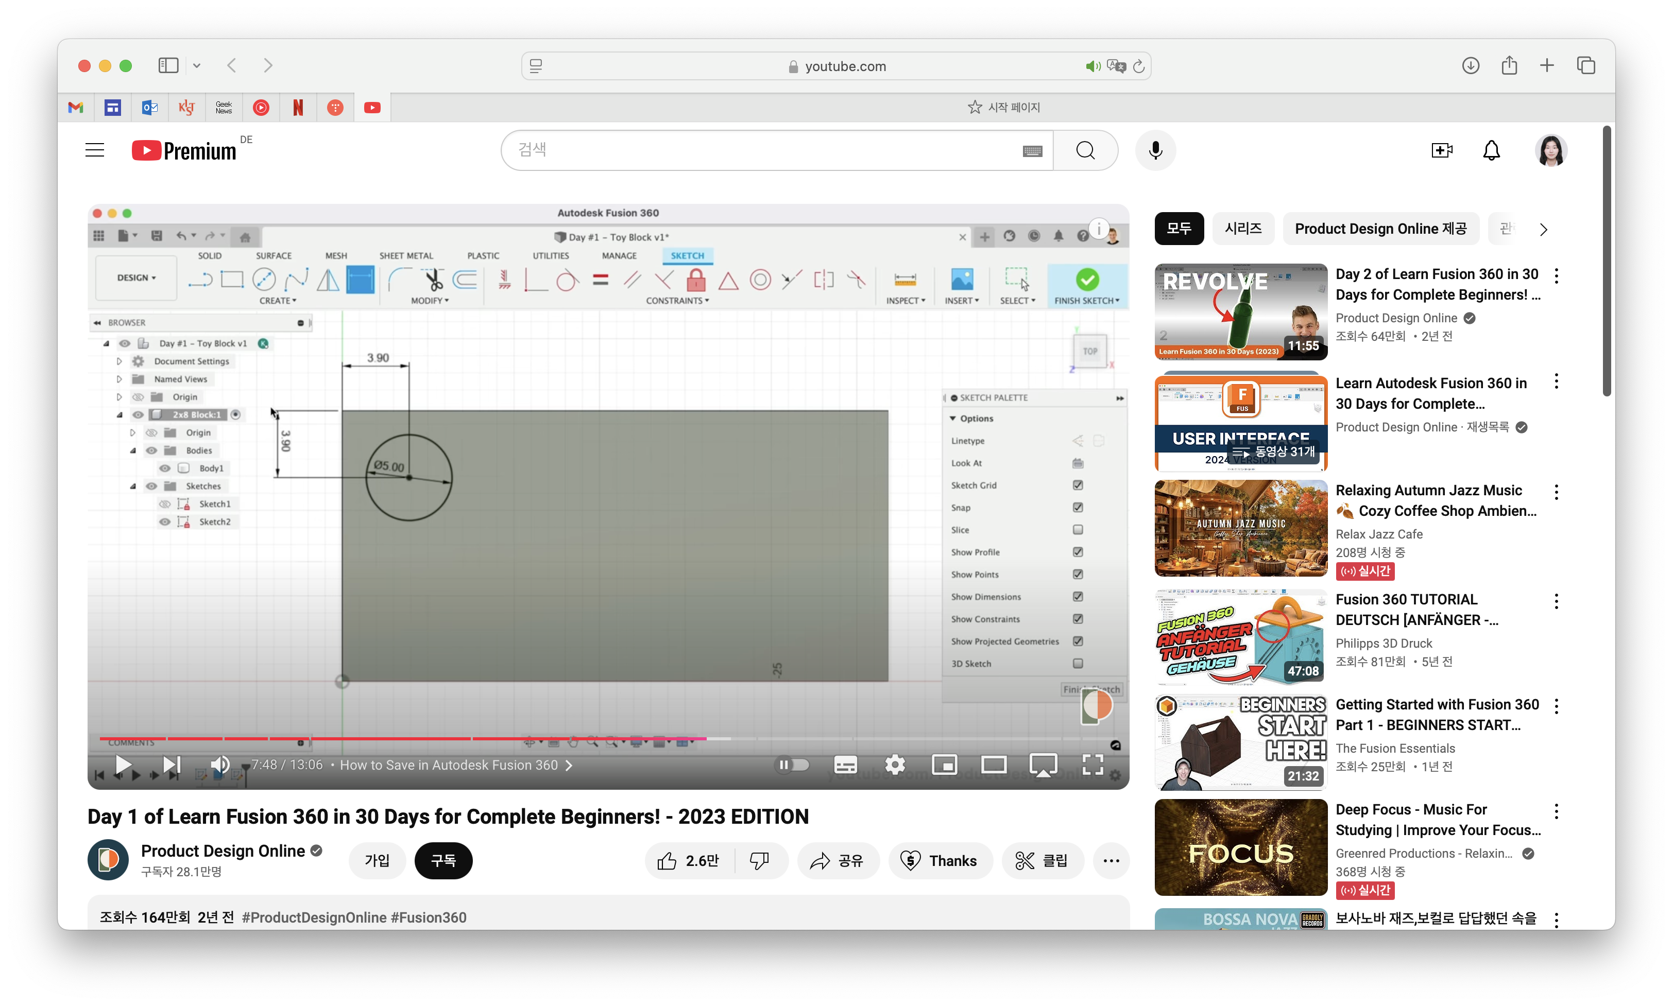The height and width of the screenshot is (1006, 1673).
Task: Open the more actions ellipsis under video
Action: coord(1111,860)
